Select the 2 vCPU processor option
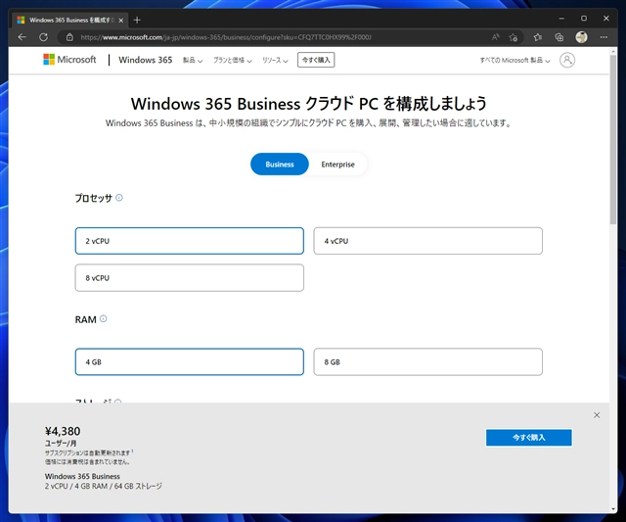626x522 pixels. 189,241
